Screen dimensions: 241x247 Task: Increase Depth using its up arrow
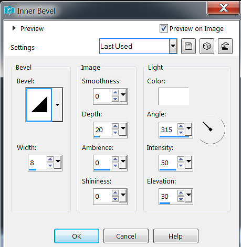click(115, 126)
